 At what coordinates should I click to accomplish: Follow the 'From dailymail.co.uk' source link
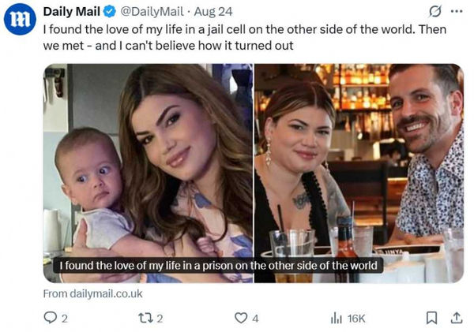92,293
